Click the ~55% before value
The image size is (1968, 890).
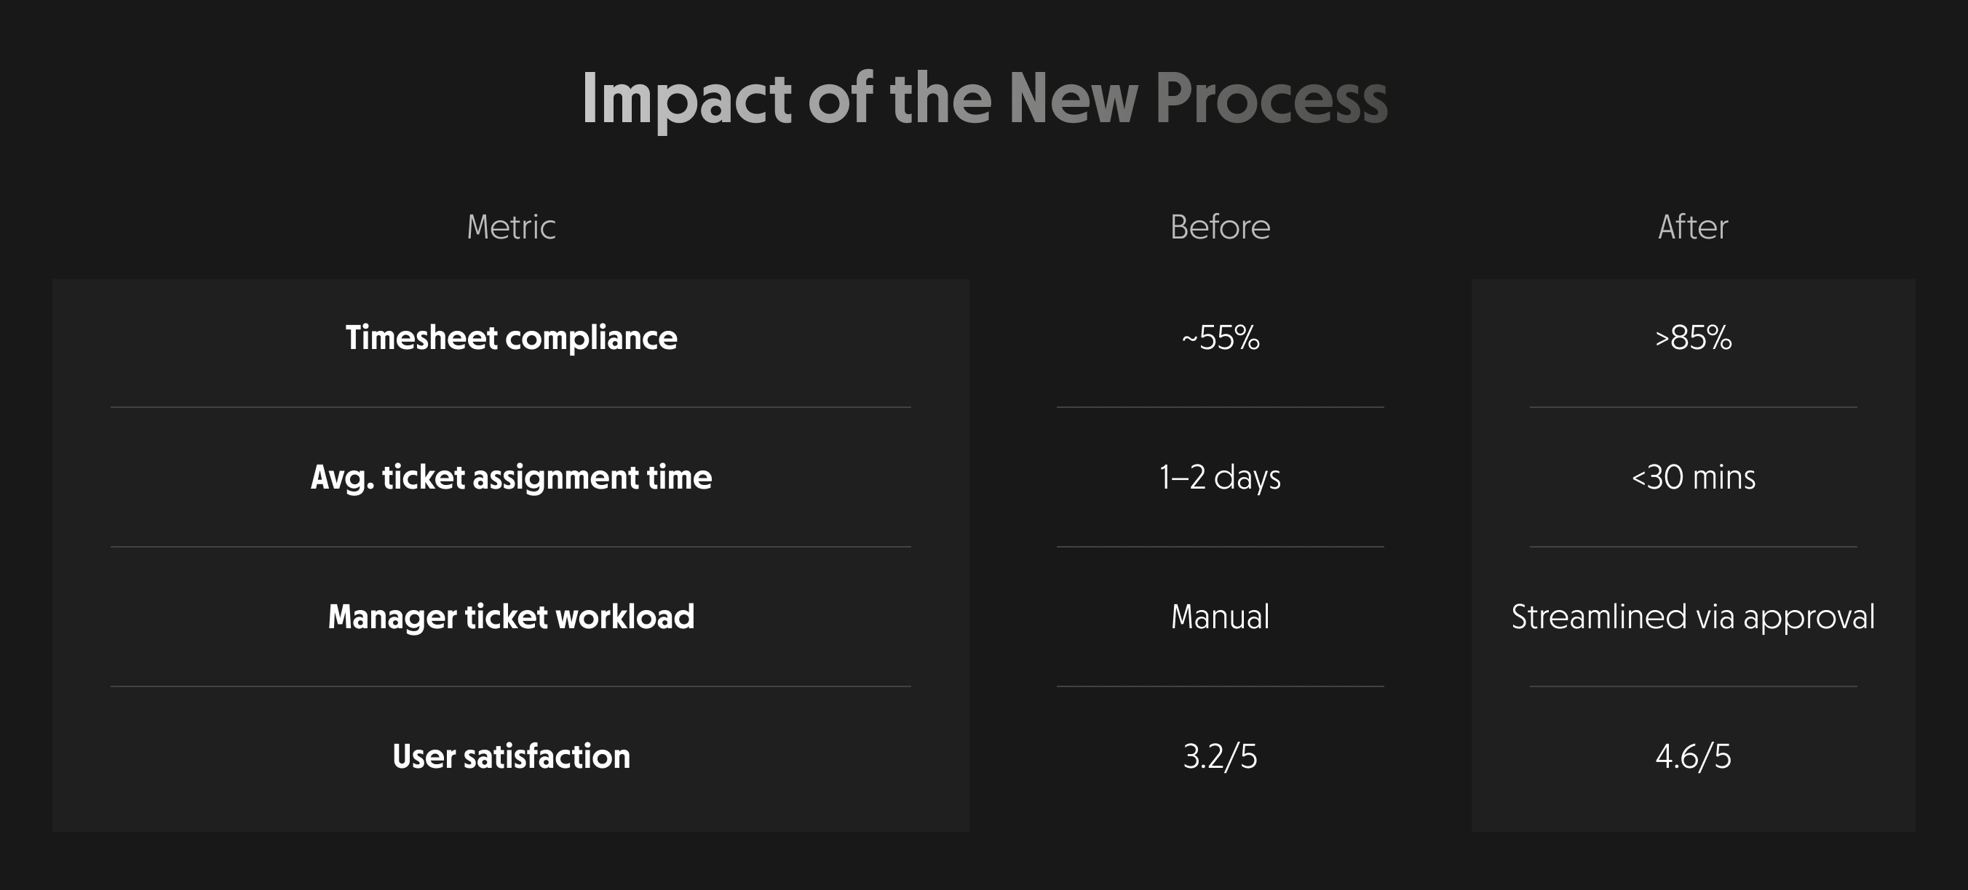(x=1220, y=337)
